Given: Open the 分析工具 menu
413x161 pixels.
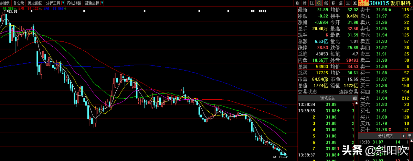Looking at the screenshot, I should pos(53,3).
